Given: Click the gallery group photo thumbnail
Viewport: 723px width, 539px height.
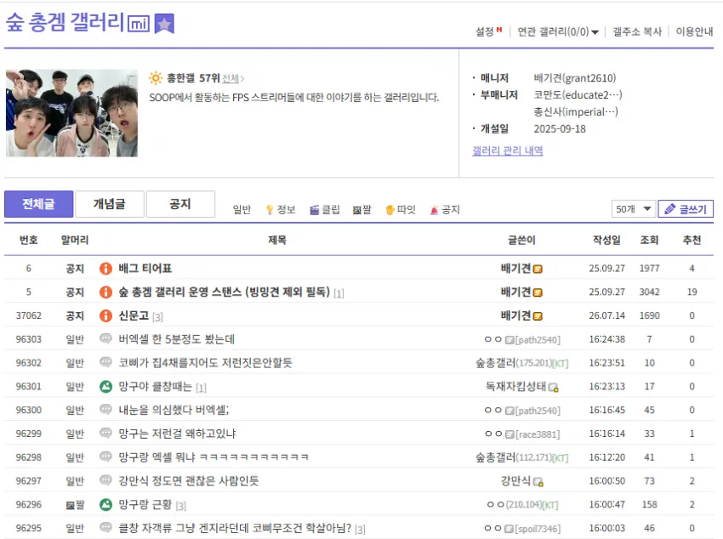Looking at the screenshot, I should tap(71, 113).
